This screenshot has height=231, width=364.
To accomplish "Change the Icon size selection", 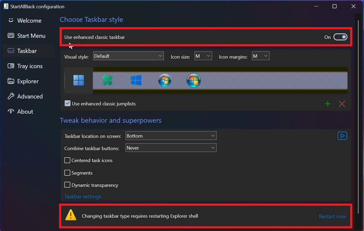I will pyautogui.click(x=203, y=56).
